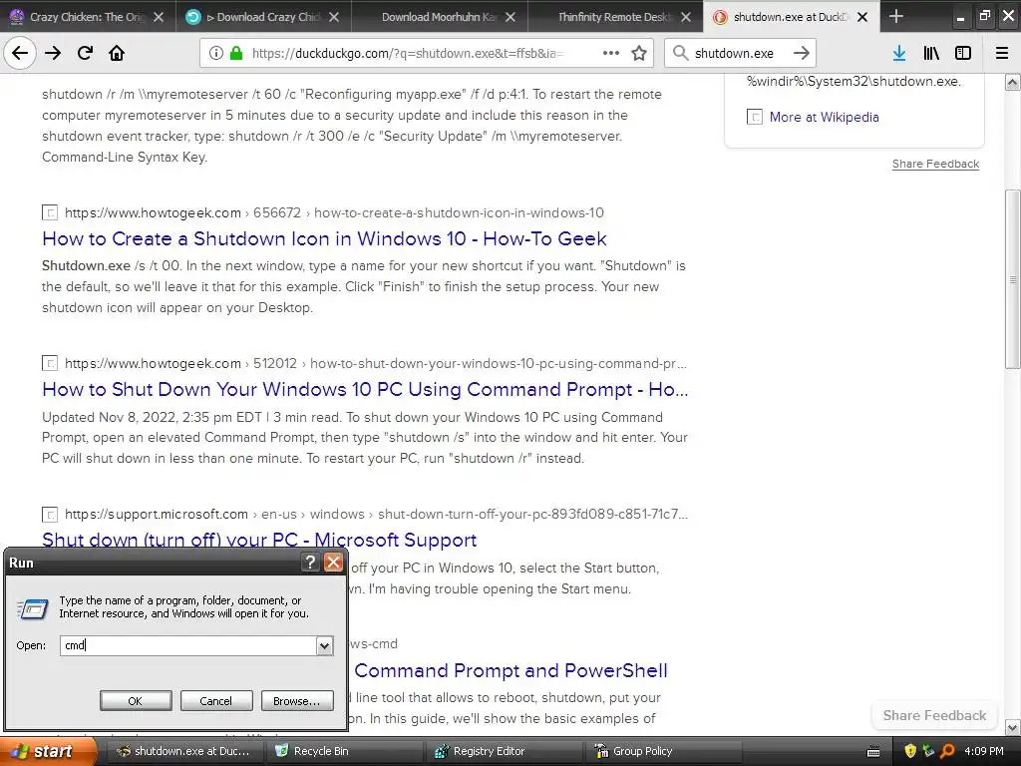1021x766 pixels.
Task: Click the page scrollbar thumb
Action: point(1012,279)
